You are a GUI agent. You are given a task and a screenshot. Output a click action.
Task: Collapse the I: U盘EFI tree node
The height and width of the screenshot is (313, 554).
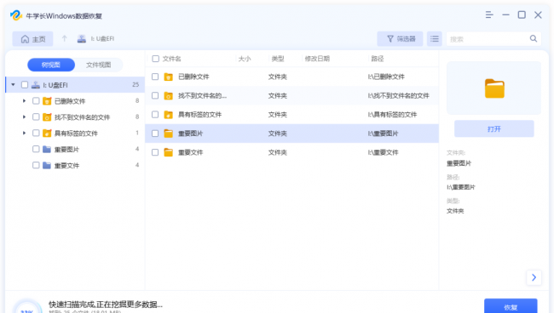[13, 84]
